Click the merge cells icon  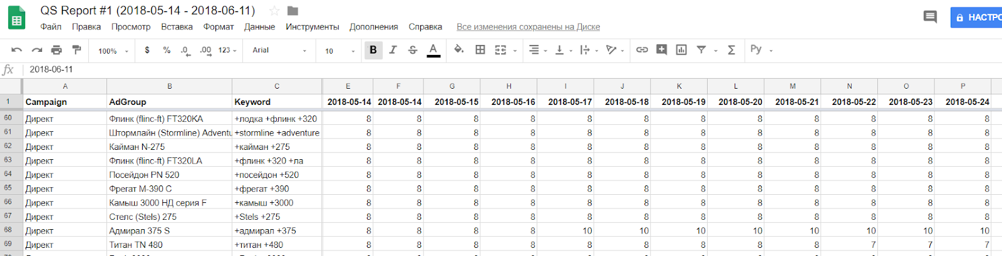pos(500,50)
